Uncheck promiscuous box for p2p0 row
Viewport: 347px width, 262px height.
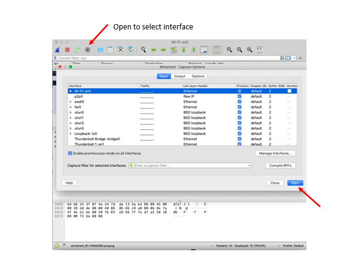click(x=240, y=96)
